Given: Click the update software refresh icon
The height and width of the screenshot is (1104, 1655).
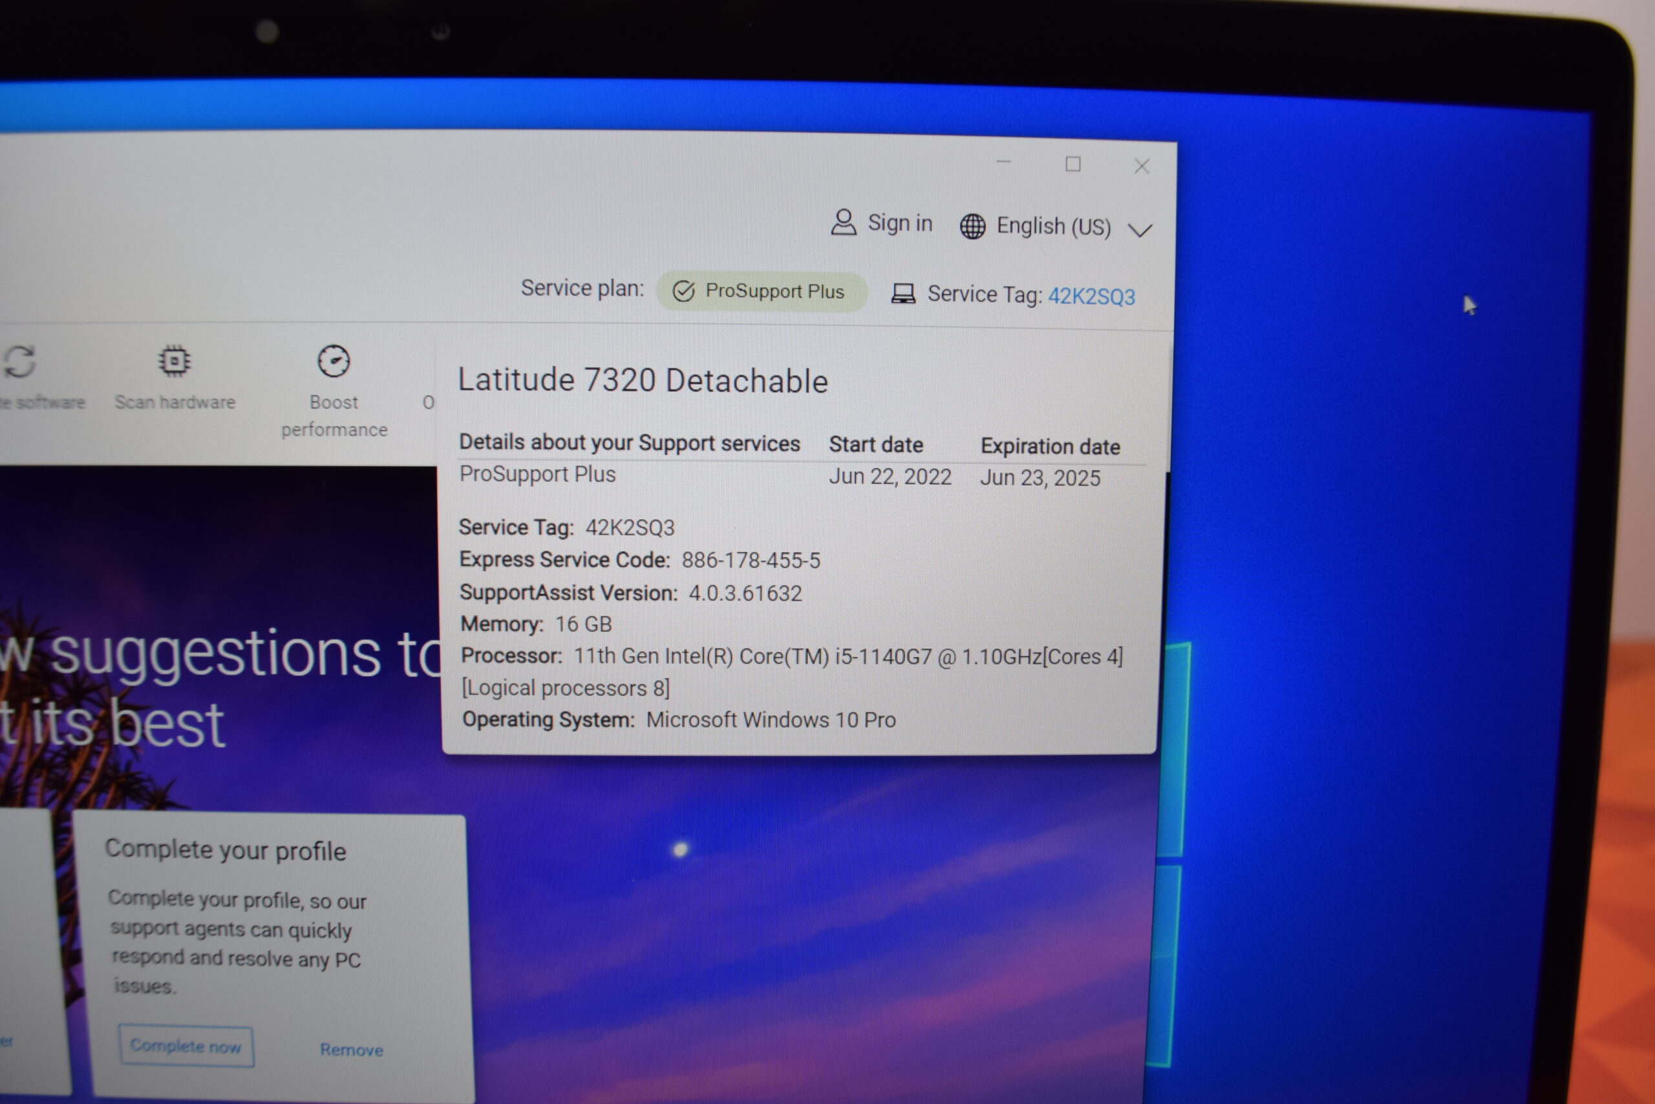Looking at the screenshot, I should (x=19, y=361).
